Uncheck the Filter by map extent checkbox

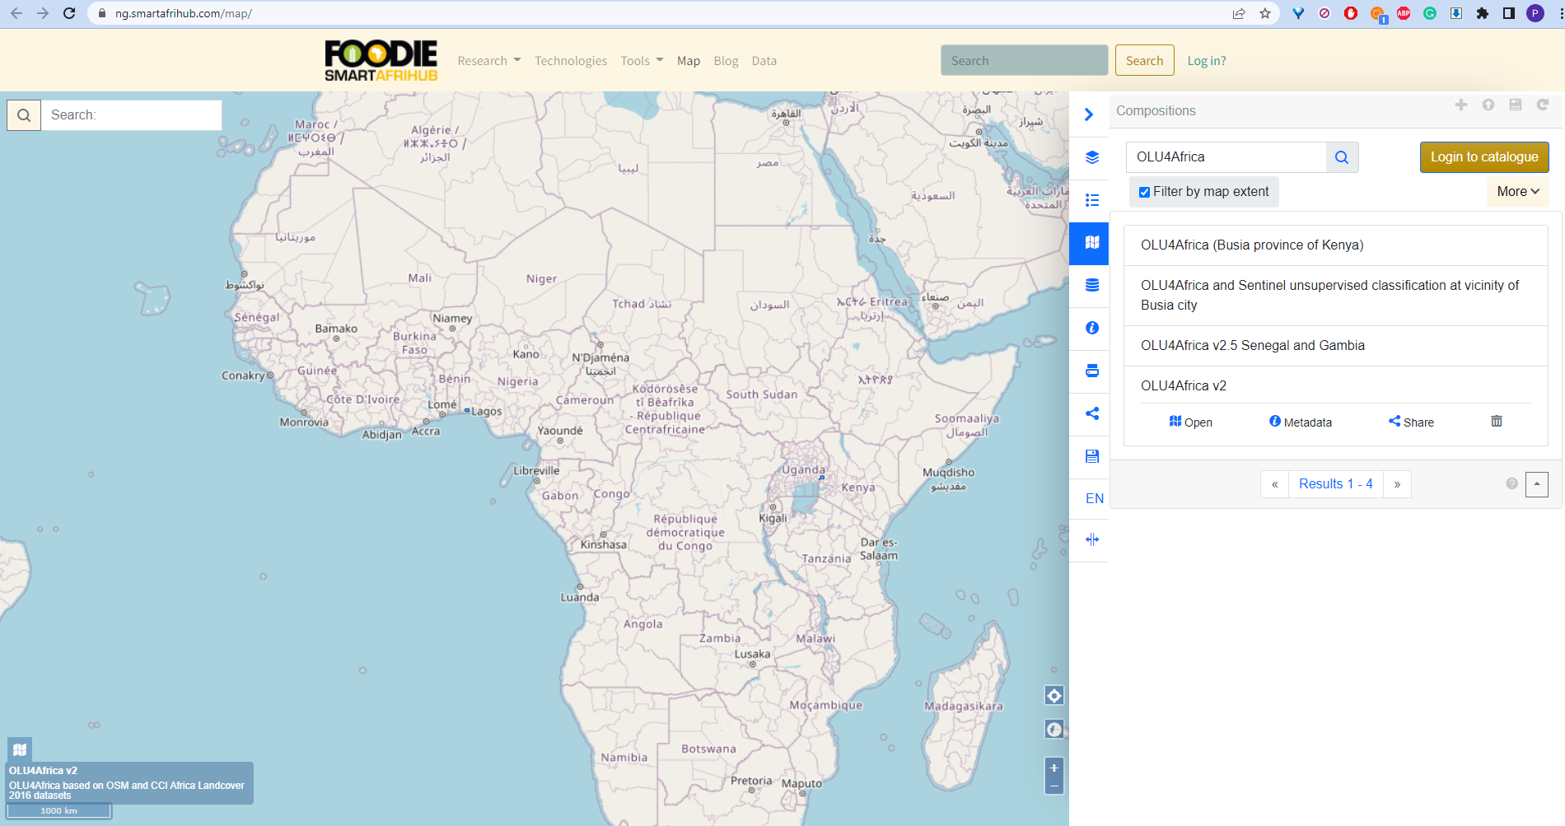(1144, 192)
